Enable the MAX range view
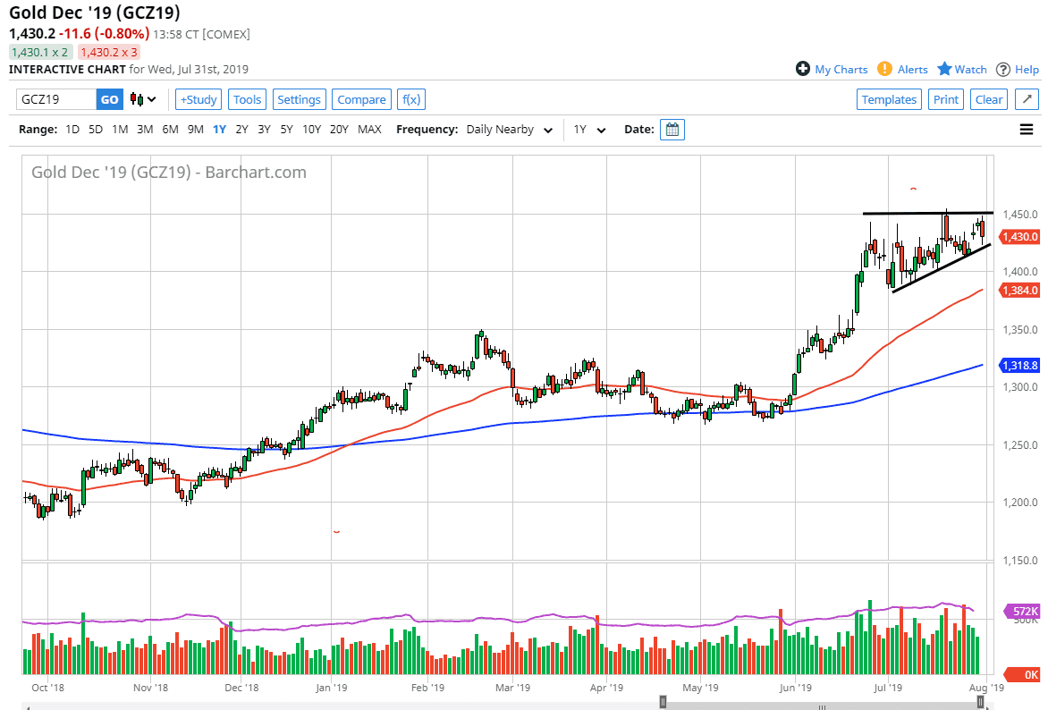Screen dimensions: 1048x710 tap(369, 130)
